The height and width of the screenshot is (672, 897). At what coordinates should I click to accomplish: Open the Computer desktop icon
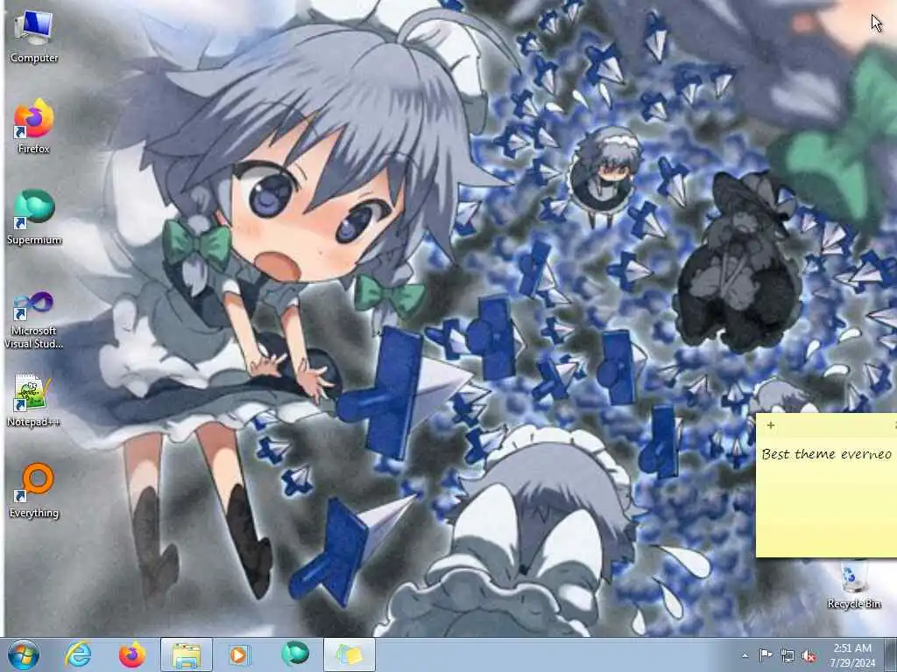[34, 36]
